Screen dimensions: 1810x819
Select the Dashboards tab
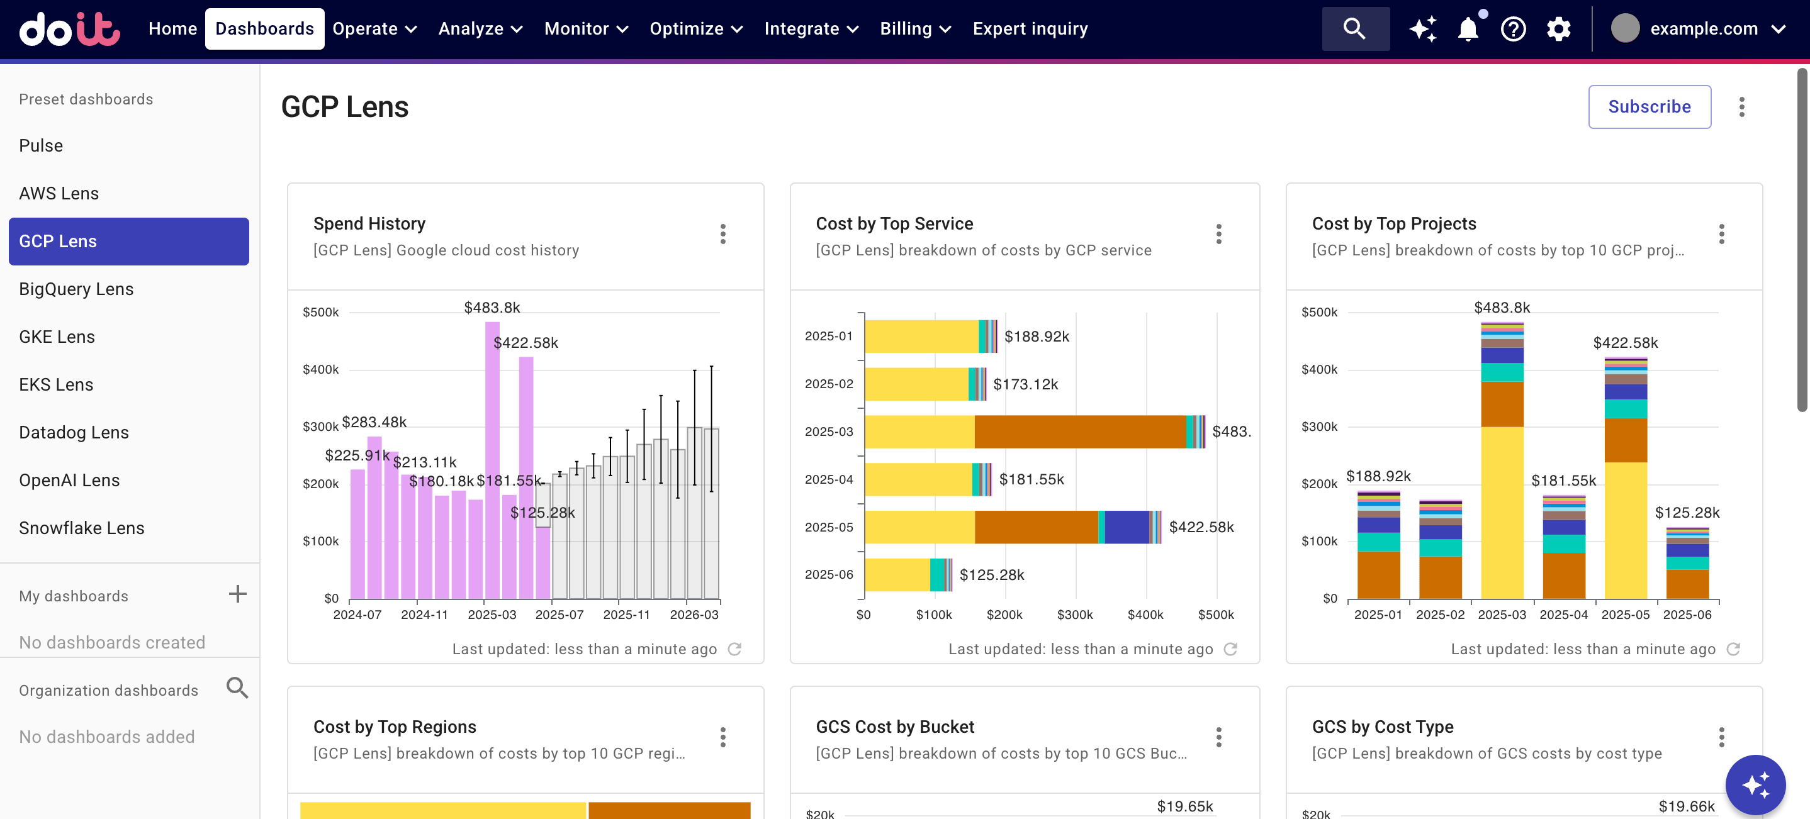(x=264, y=29)
